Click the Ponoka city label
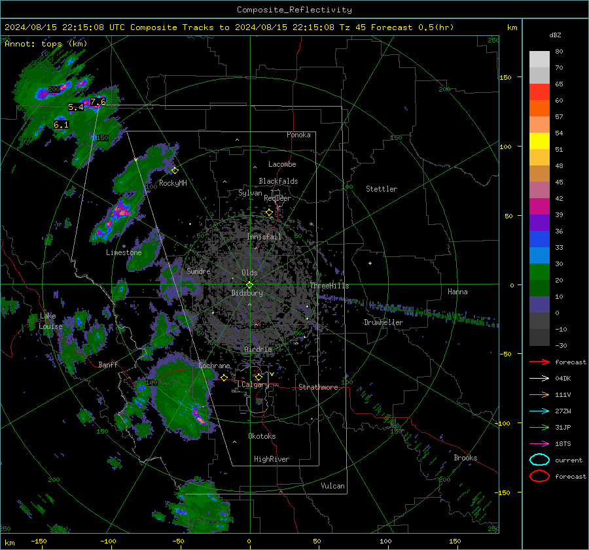 tap(298, 135)
